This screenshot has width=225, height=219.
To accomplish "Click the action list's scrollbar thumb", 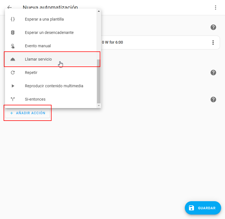I will pos(99,81).
